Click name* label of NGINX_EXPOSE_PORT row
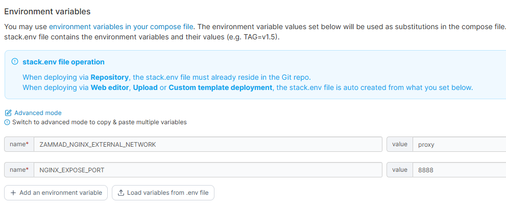Viewport: 506px width, 205px height. (x=19, y=170)
